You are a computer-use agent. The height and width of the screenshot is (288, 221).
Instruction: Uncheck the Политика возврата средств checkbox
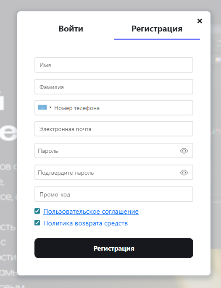37,223
